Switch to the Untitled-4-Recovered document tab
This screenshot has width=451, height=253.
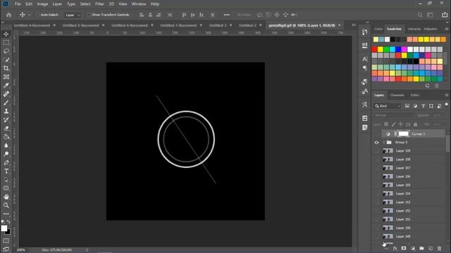coord(32,25)
